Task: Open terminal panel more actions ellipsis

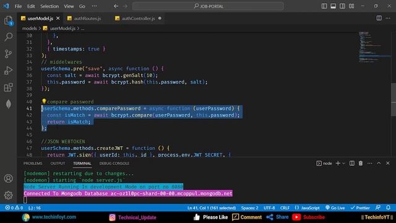Action: click(x=370, y=164)
